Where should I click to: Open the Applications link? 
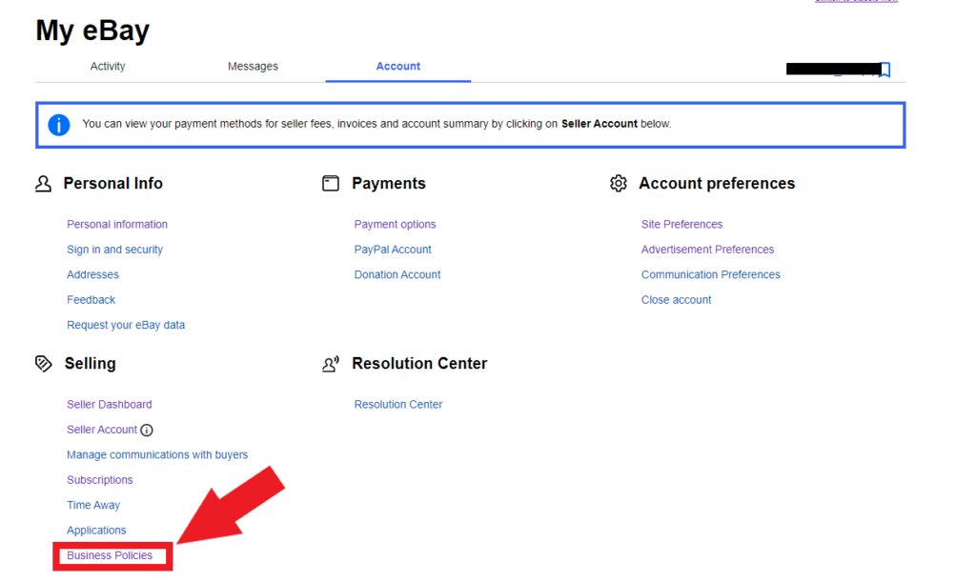96,531
